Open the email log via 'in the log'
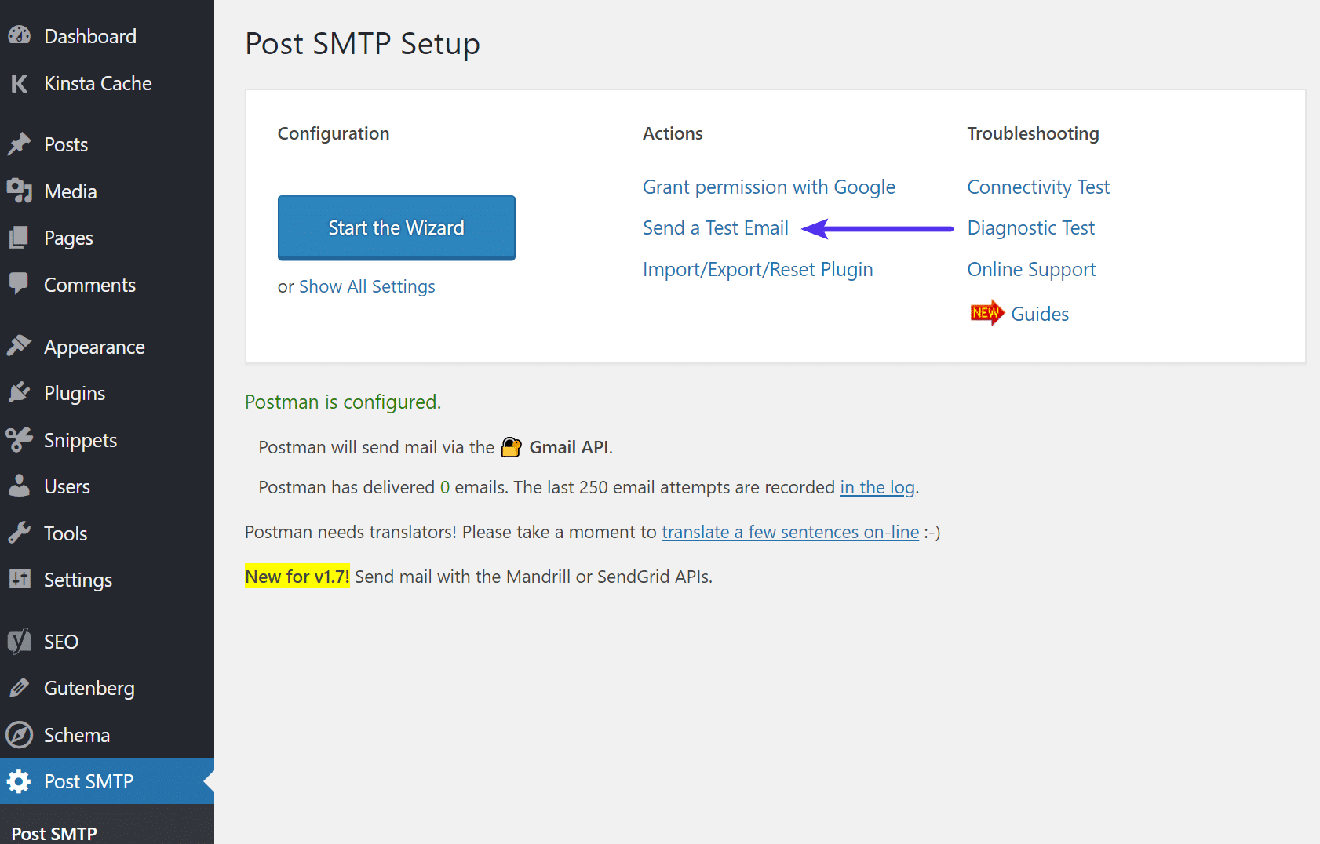The image size is (1320, 844). [x=877, y=487]
